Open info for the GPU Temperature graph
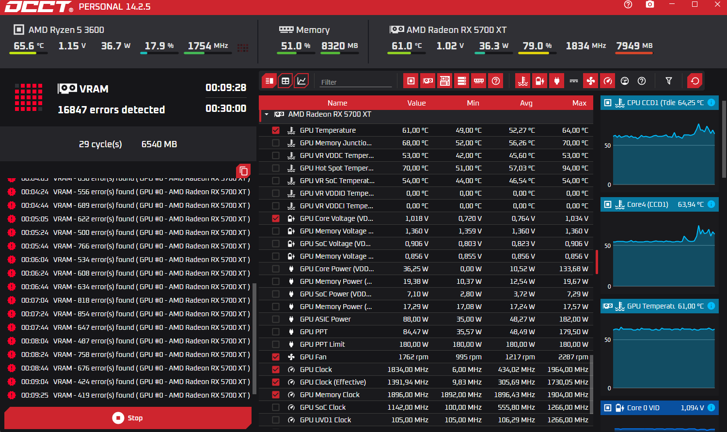The width and height of the screenshot is (727, 432). pyautogui.click(x=711, y=306)
